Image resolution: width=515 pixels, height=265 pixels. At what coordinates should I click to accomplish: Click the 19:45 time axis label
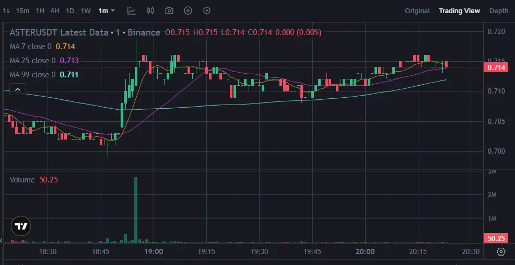(x=312, y=251)
